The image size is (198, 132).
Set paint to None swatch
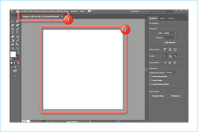coord(18,63)
